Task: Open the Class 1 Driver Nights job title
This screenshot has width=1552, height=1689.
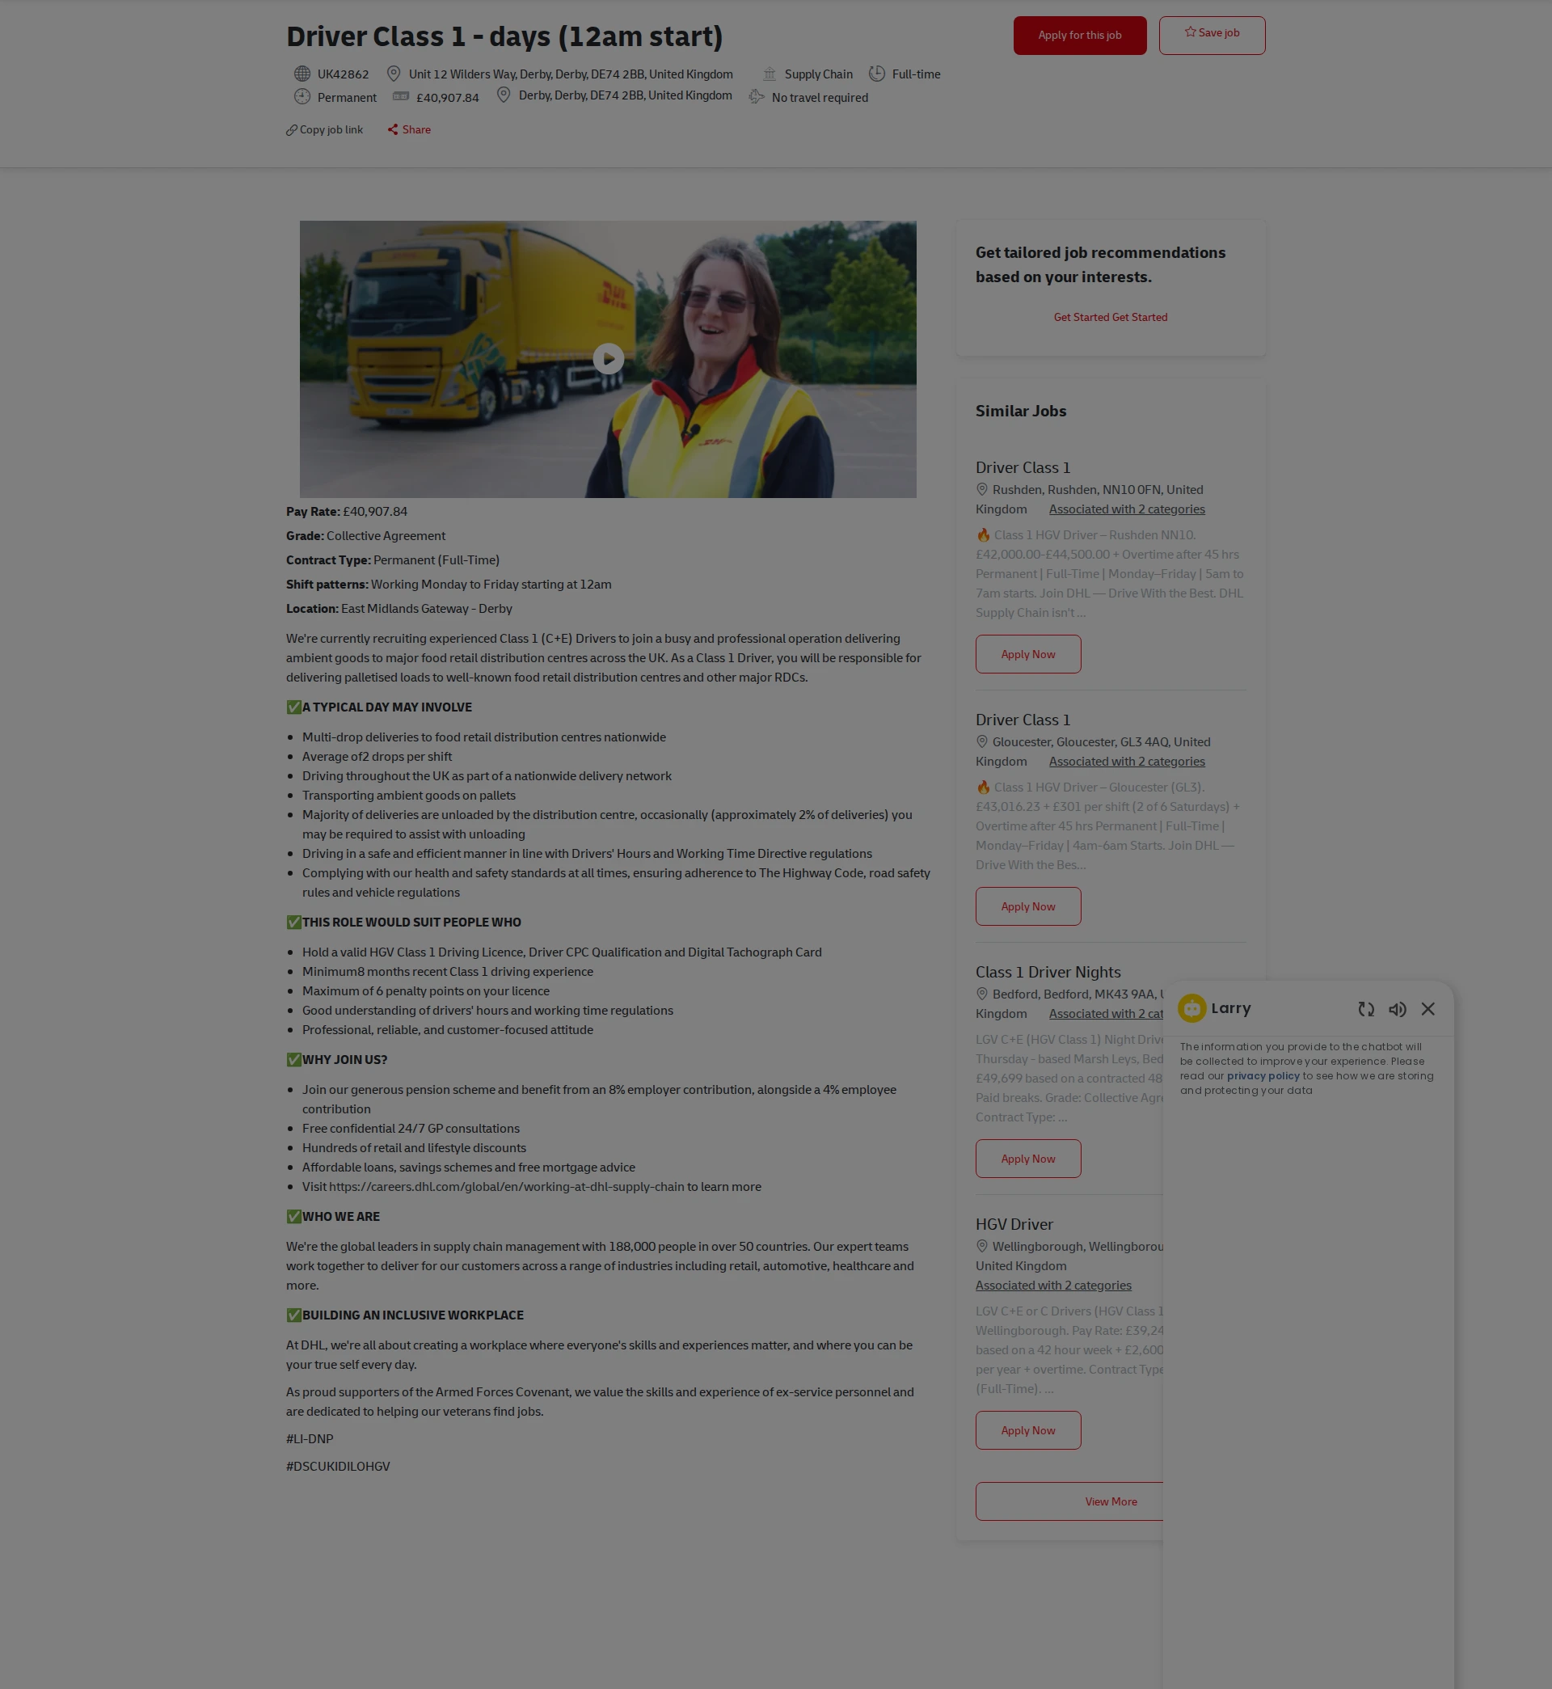Action: [x=1048, y=972]
